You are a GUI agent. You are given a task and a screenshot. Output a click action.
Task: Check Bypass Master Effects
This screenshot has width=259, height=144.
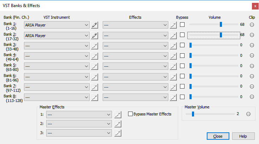[x=130, y=114]
